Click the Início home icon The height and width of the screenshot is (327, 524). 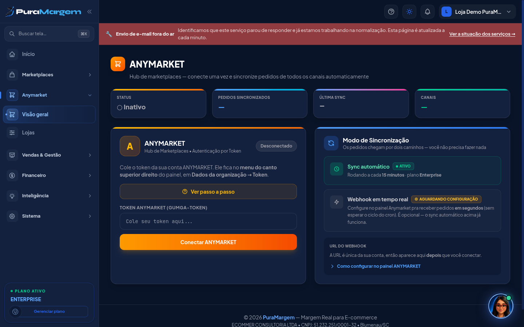pyautogui.click(x=12, y=54)
